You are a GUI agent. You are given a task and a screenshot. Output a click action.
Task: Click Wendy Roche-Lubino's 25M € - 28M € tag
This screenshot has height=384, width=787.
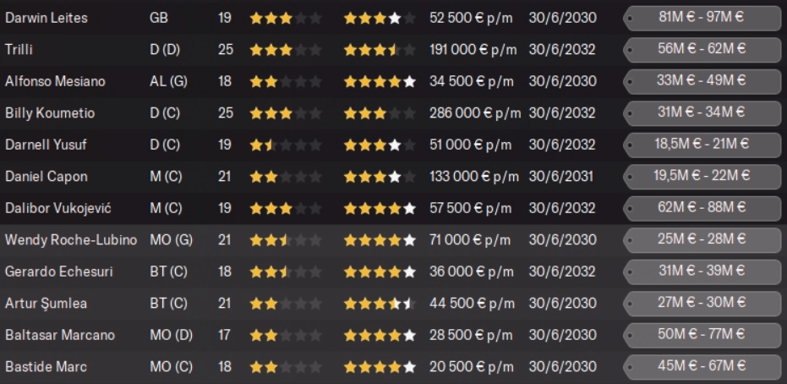click(702, 239)
